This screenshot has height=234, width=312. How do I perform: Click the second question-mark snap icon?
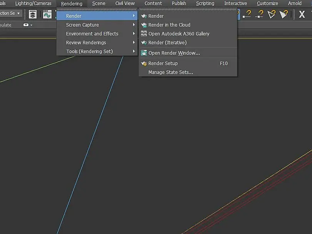259,14
